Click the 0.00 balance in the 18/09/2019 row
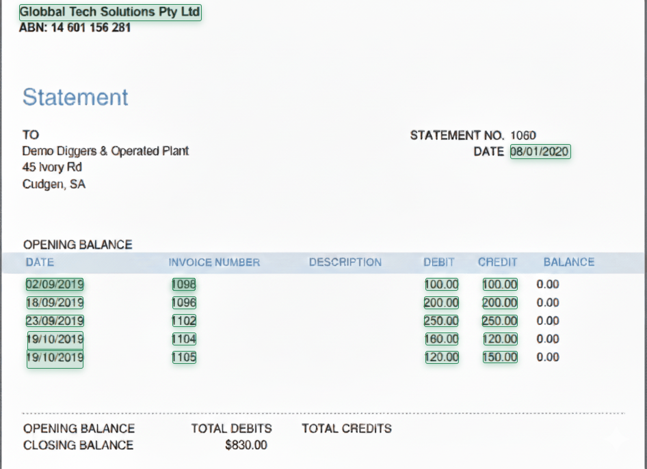 click(x=548, y=302)
